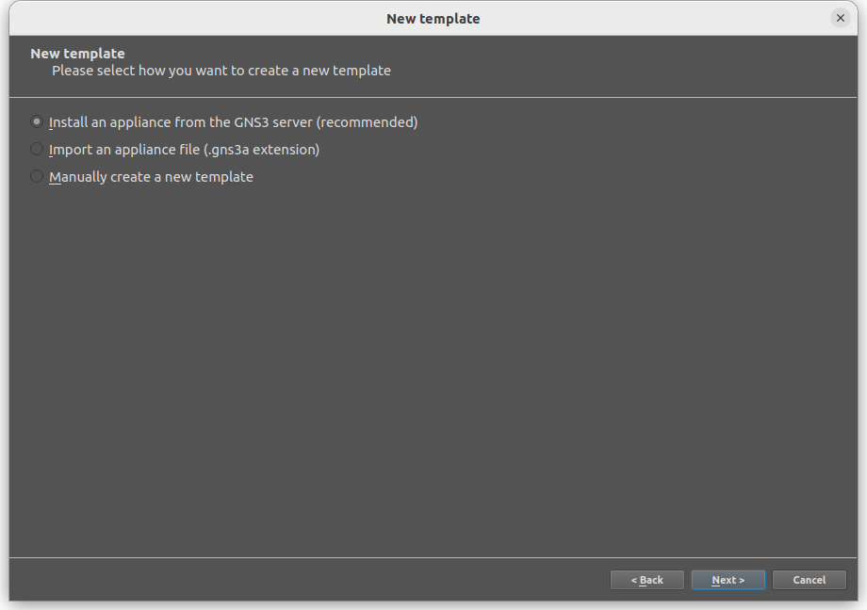867x610 pixels.
Task: Close the New template dialog with the X icon
Action: pos(840,18)
